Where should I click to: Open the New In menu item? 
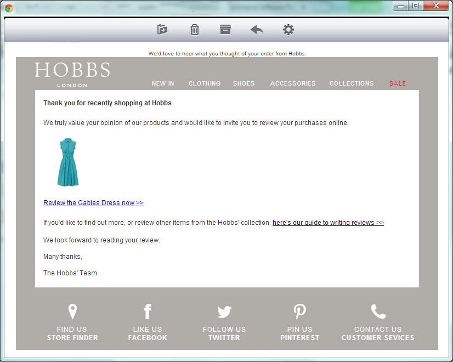163,83
